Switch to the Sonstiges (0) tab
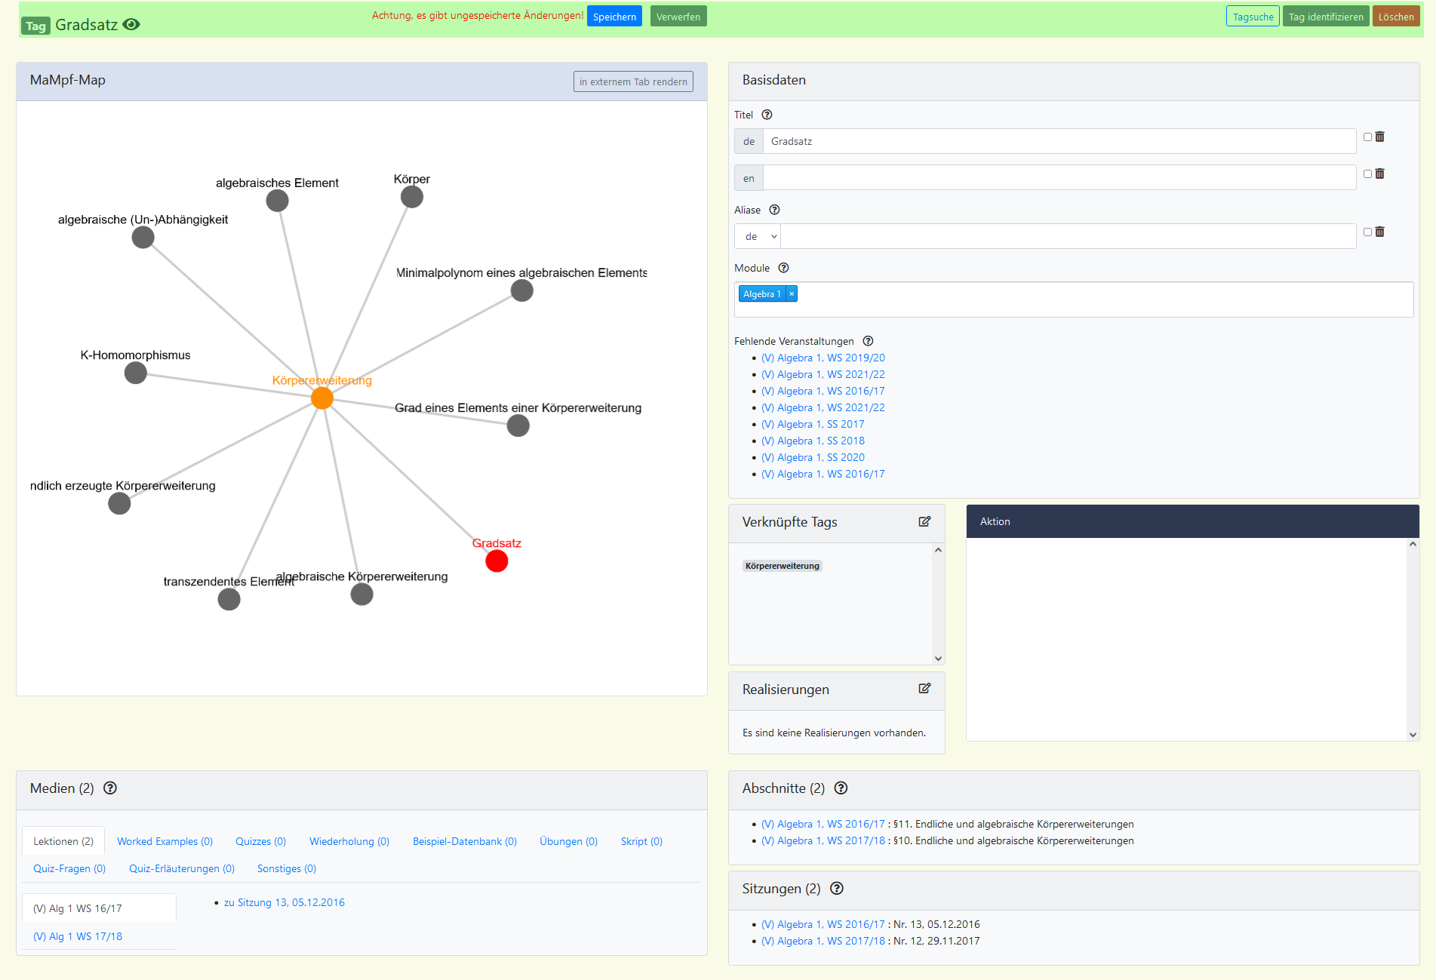Screen dimensions: 1436x980 pos(287,868)
